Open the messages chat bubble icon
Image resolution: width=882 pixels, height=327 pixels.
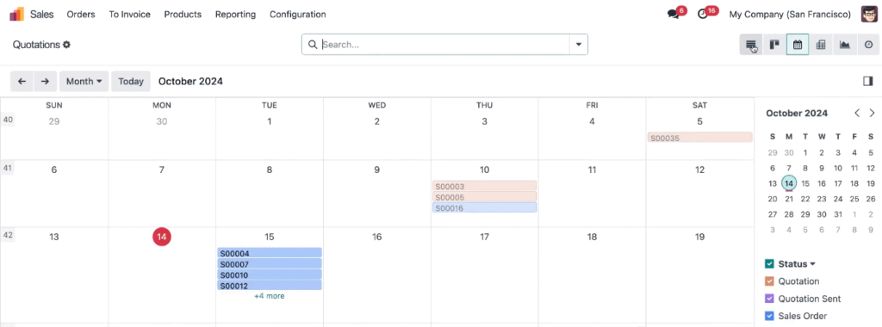tap(674, 15)
